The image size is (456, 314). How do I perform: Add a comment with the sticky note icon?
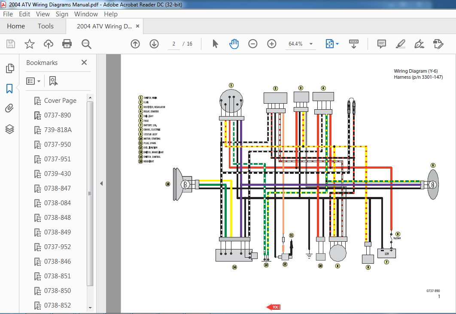pyautogui.click(x=381, y=44)
